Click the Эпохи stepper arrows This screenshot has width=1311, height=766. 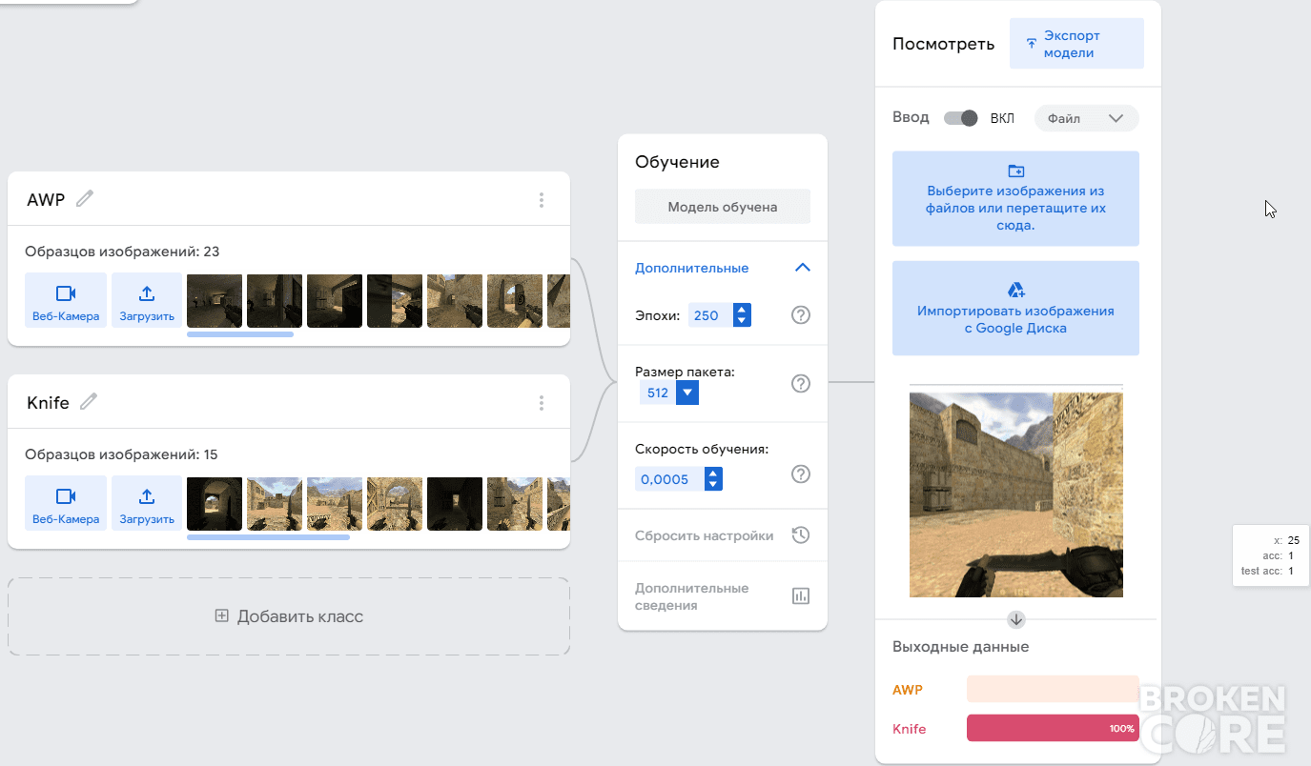pos(742,314)
